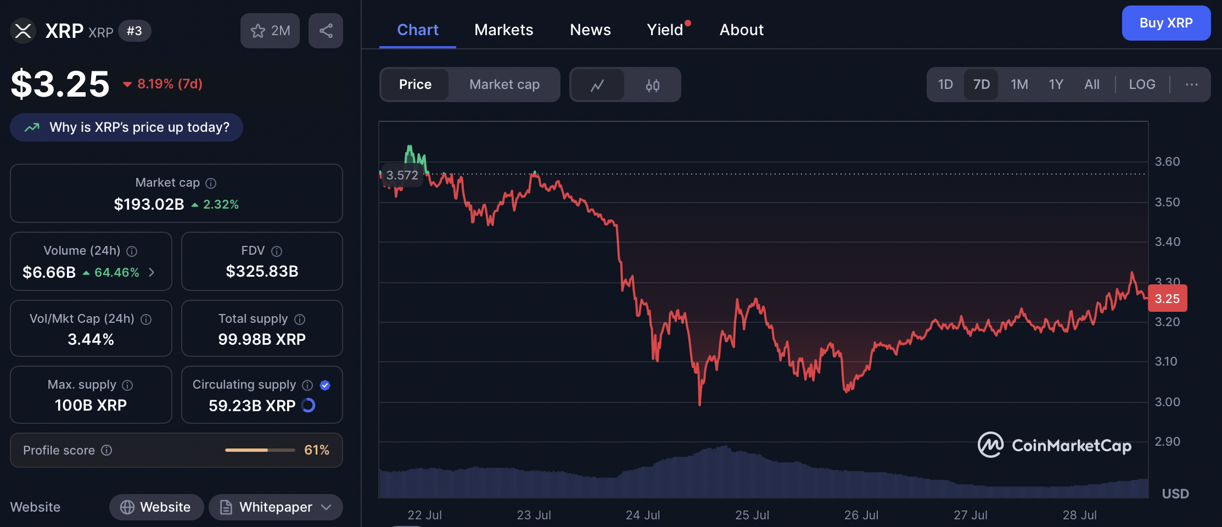Open the Markets tab

[x=504, y=30]
